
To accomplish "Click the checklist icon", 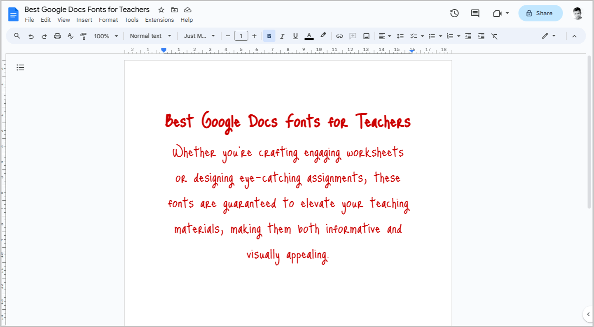I will [414, 36].
